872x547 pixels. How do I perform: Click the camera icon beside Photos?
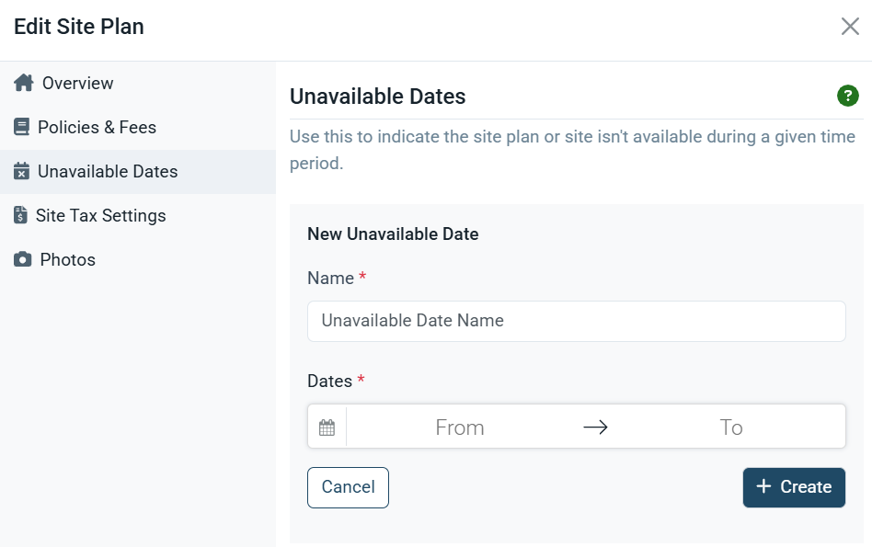(22, 259)
